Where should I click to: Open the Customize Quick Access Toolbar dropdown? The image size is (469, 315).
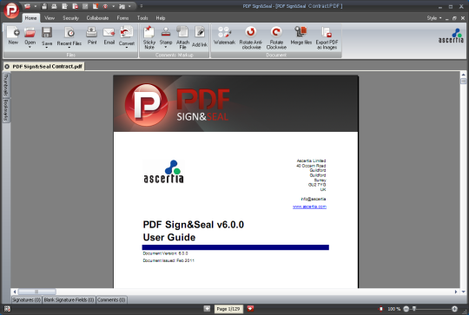coord(142,6)
